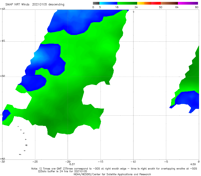
Task: Click the red segment of the color bar
Action: pos(156,3)
